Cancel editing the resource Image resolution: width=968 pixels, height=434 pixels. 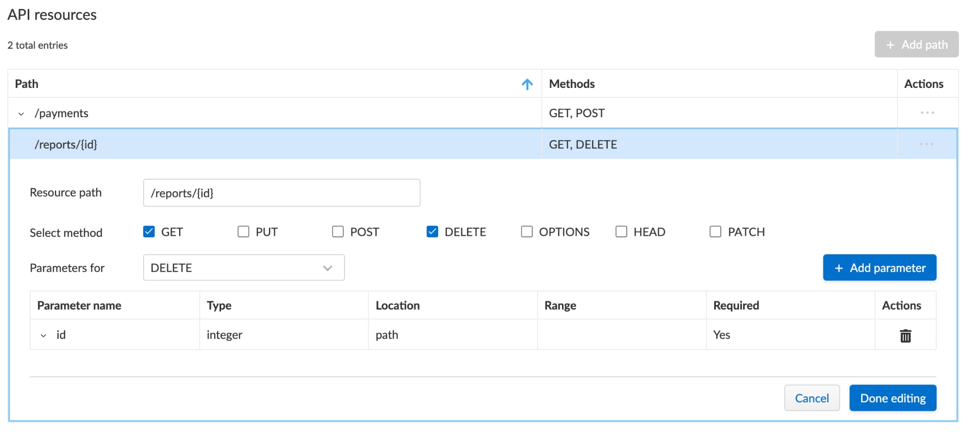[x=812, y=398]
